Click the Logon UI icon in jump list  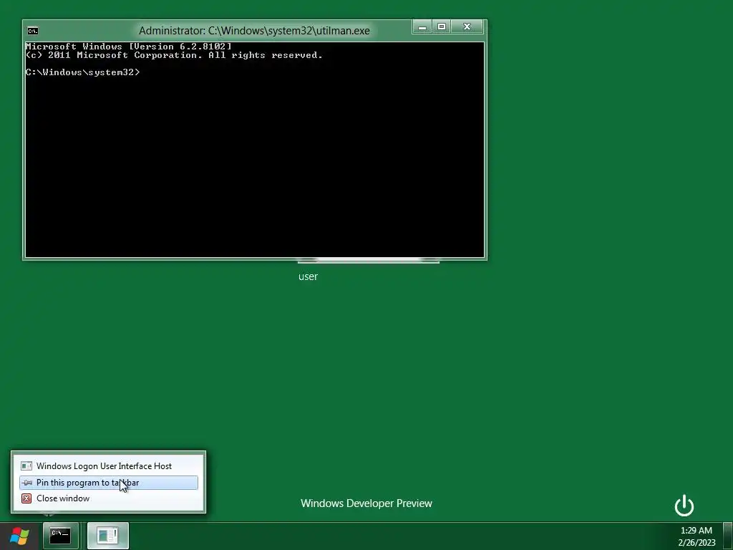pos(26,466)
